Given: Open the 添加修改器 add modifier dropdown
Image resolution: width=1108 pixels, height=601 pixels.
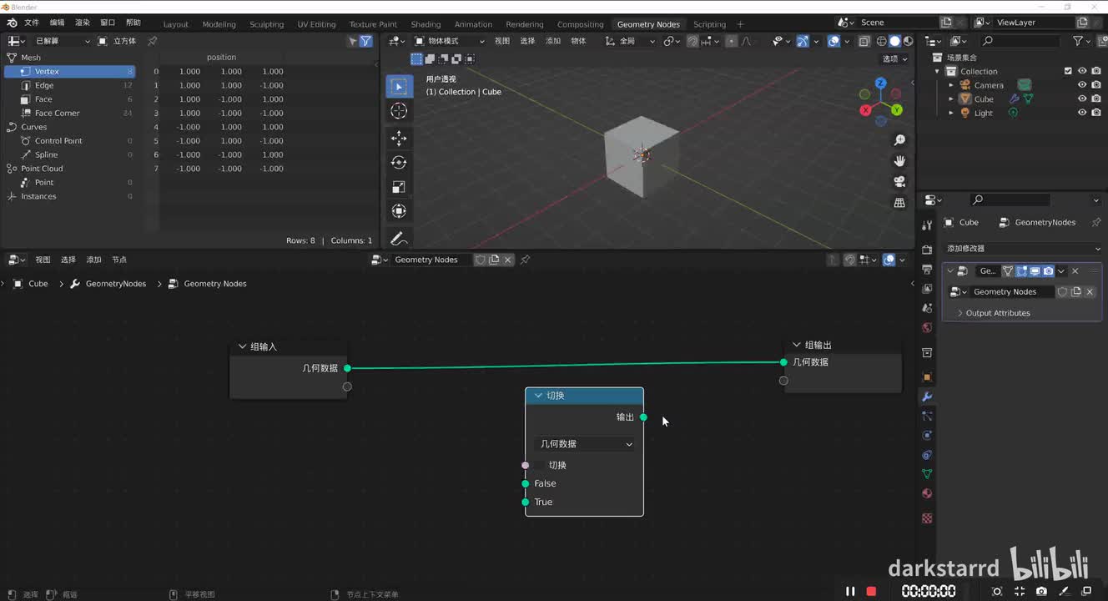Looking at the screenshot, I should tap(1022, 249).
